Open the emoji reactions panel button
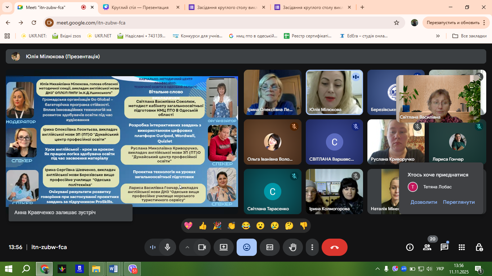This screenshot has height=276, width=492. click(247, 247)
